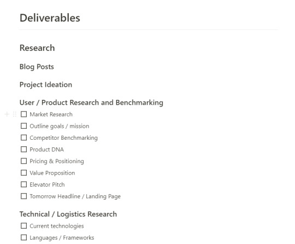
Task: Toggle the Current technologies checkbox
Action: click(x=23, y=225)
